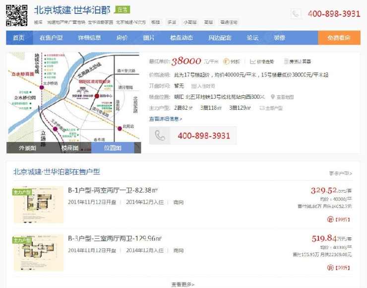The image size is (367, 288).
Task: Open the 详细信息 tab
Action: click(89, 38)
